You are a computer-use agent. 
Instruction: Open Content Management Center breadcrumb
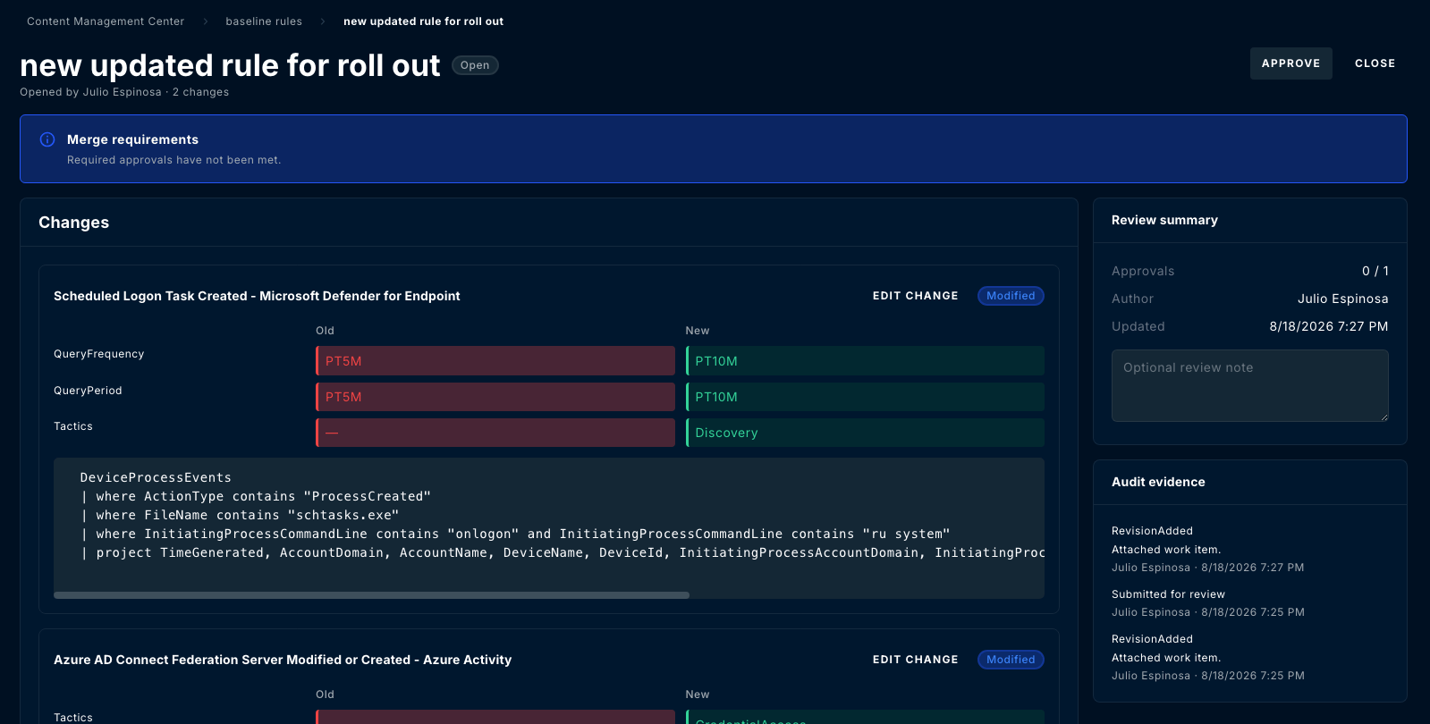pos(106,21)
